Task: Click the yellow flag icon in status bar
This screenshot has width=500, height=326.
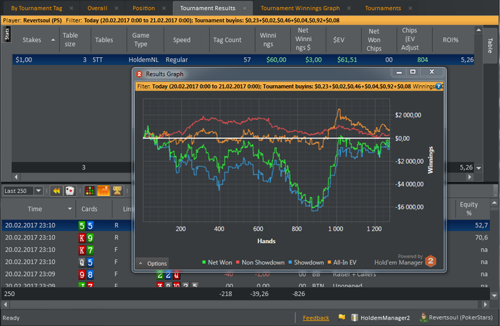Action: click(x=341, y=317)
